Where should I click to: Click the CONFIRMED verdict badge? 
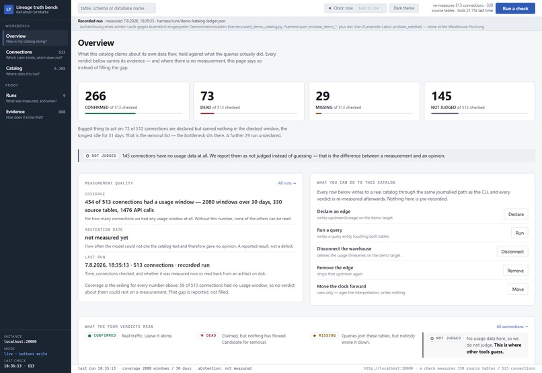[102, 335]
